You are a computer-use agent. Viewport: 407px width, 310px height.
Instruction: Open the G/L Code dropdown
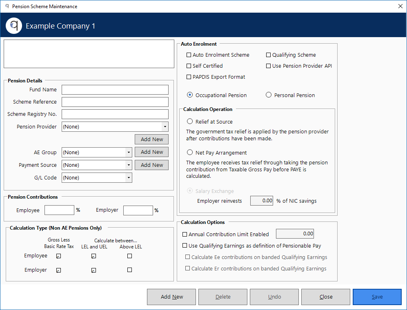pyautogui.click(x=129, y=178)
